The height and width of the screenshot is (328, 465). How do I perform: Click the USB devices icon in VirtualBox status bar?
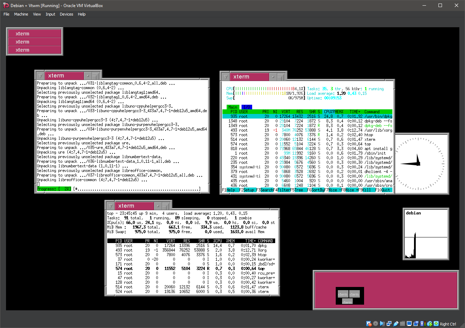(396, 323)
